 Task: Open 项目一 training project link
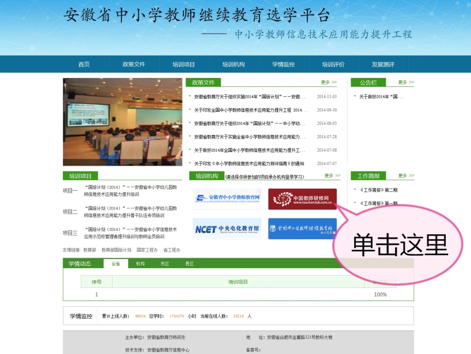point(130,191)
